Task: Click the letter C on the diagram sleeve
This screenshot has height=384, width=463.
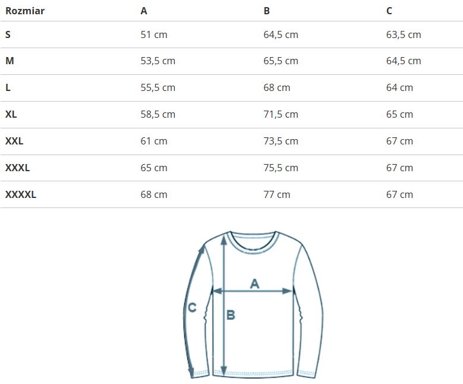Action: (x=192, y=307)
